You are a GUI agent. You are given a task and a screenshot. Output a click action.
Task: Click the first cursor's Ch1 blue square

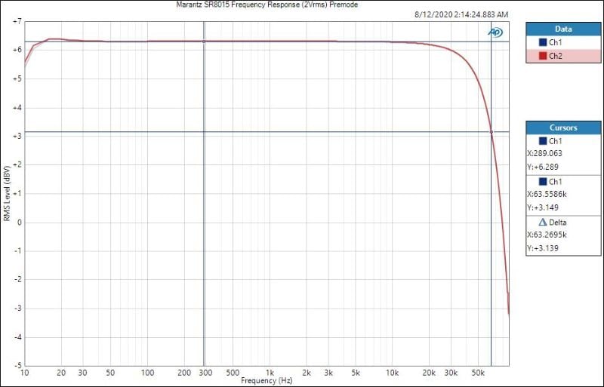point(542,141)
